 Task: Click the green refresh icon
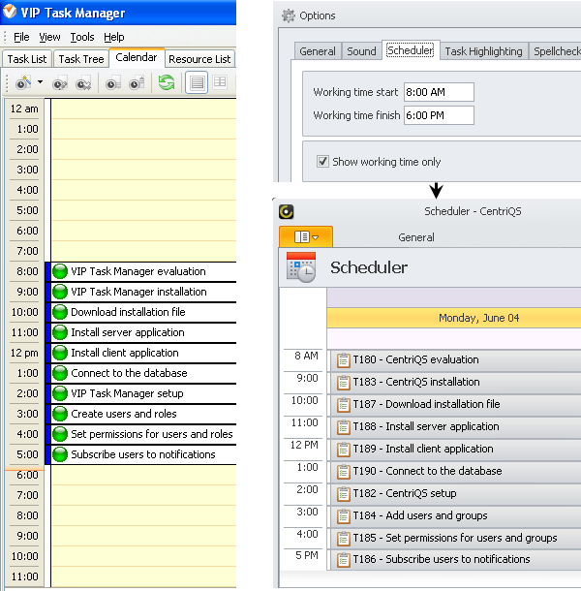(x=167, y=83)
